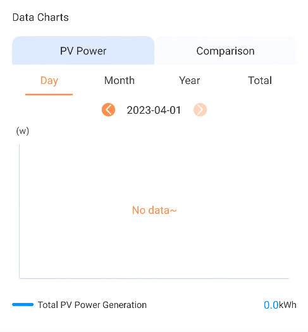Go to previous day with left arrow
Screen dimensions: 308x332
pyautogui.click(x=108, y=110)
